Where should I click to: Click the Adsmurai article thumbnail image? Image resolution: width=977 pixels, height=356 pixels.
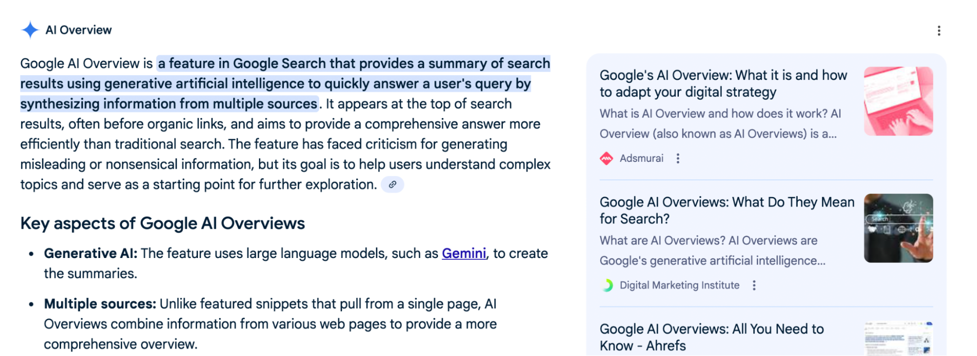(898, 101)
